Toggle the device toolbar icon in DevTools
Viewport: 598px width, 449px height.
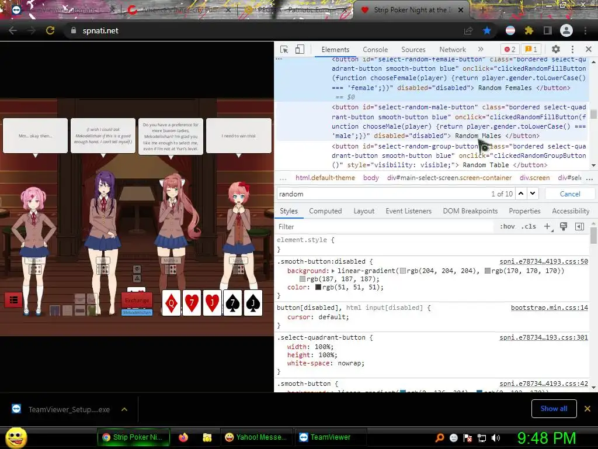pyautogui.click(x=300, y=49)
